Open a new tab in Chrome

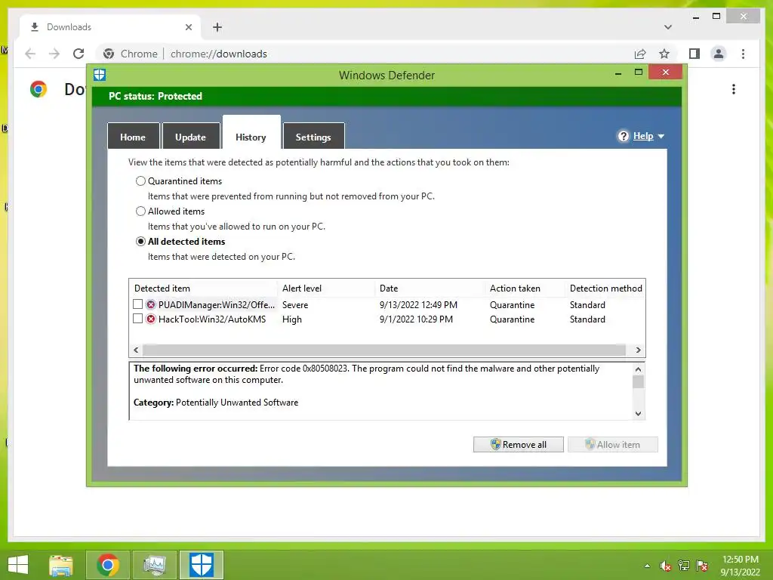pyautogui.click(x=217, y=27)
